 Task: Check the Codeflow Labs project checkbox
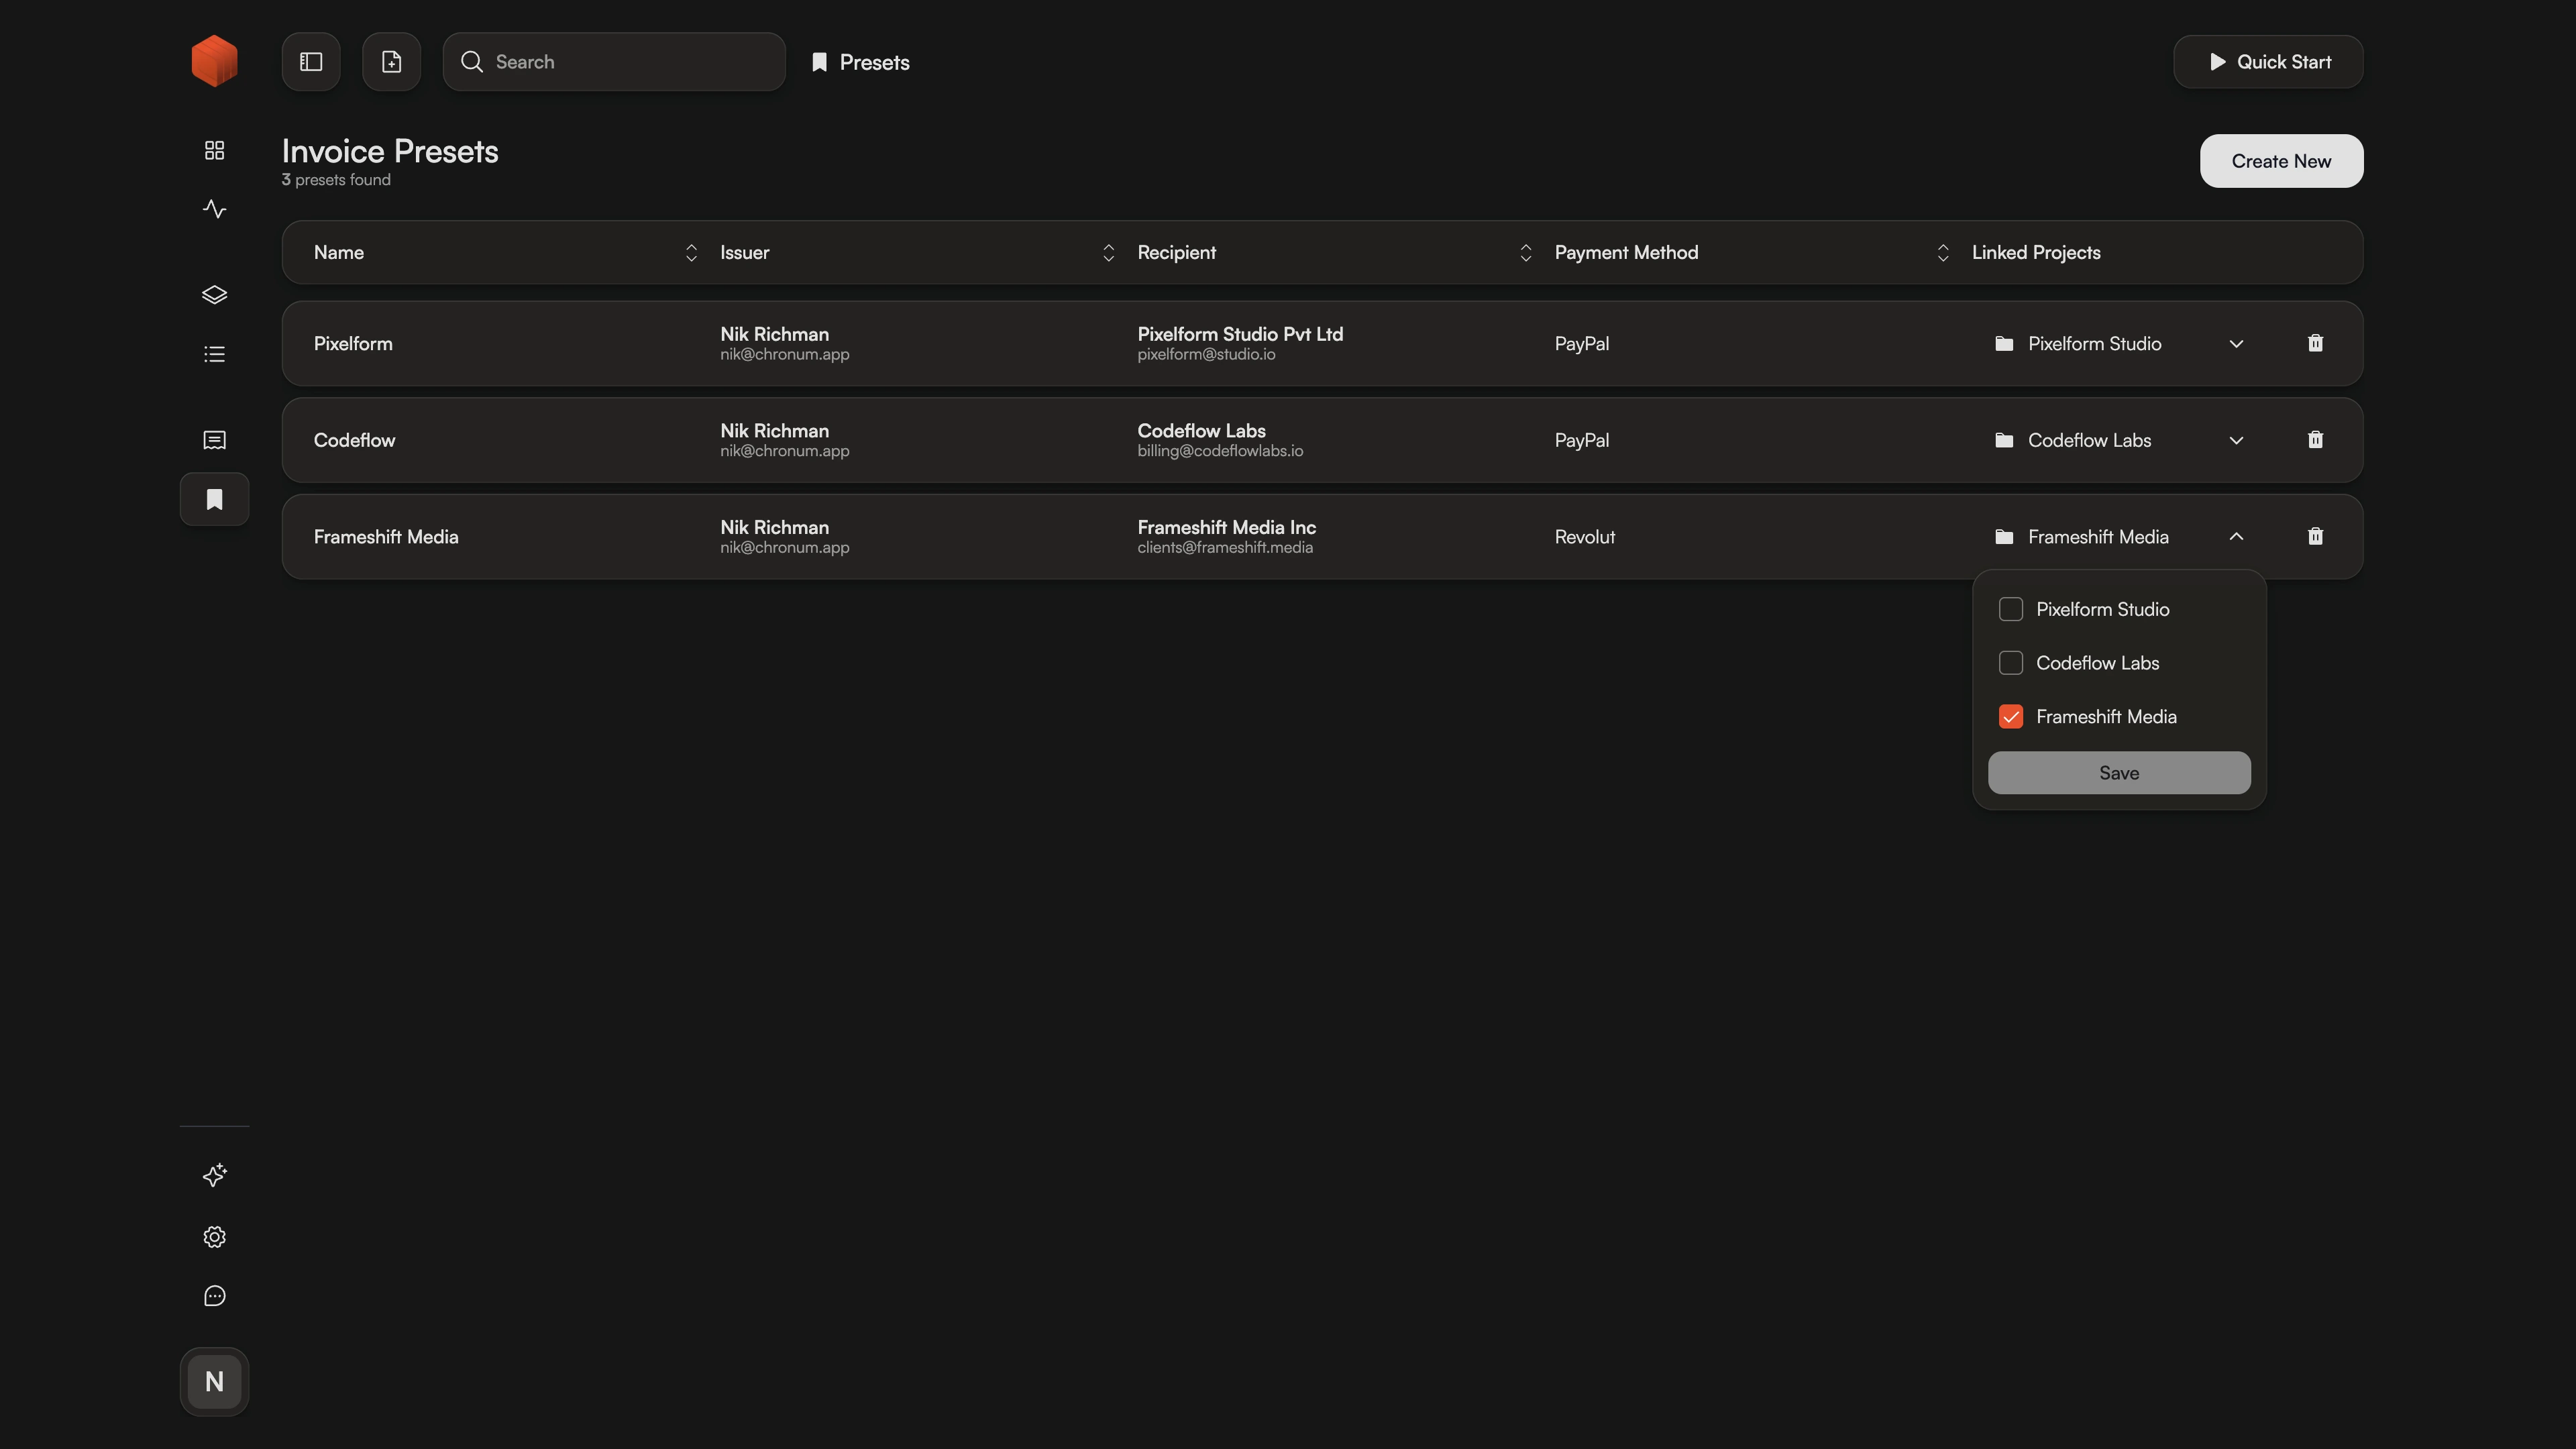(2011, 663)
